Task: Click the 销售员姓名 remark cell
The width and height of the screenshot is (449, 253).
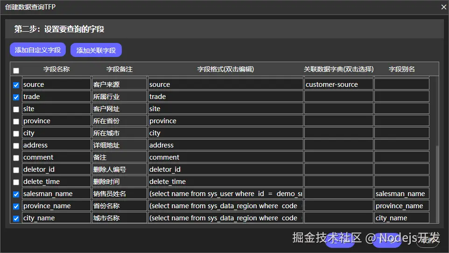Action: pyautogui.click(x=119, y=193)
